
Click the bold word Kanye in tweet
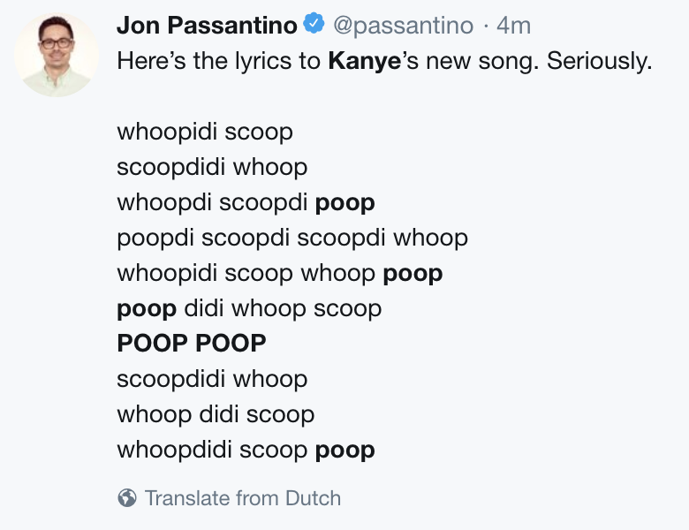click(364, 61)
